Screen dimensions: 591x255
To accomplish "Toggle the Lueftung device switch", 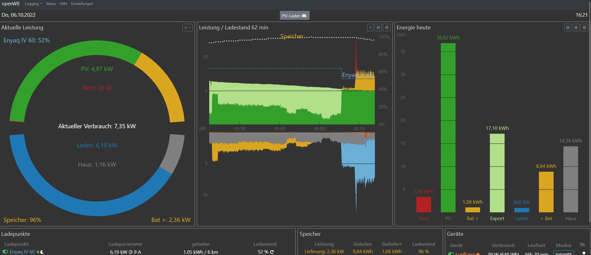I will (451, 254).
